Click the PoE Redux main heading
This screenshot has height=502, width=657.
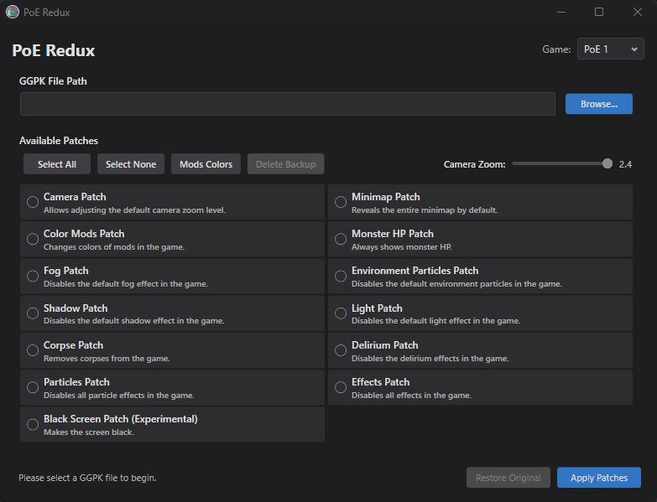(54, 50)
